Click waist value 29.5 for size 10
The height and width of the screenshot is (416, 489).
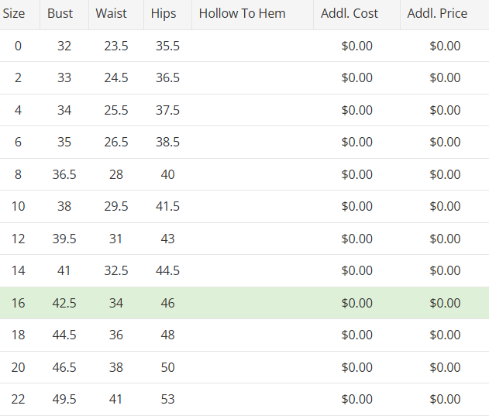click(116, 206)
